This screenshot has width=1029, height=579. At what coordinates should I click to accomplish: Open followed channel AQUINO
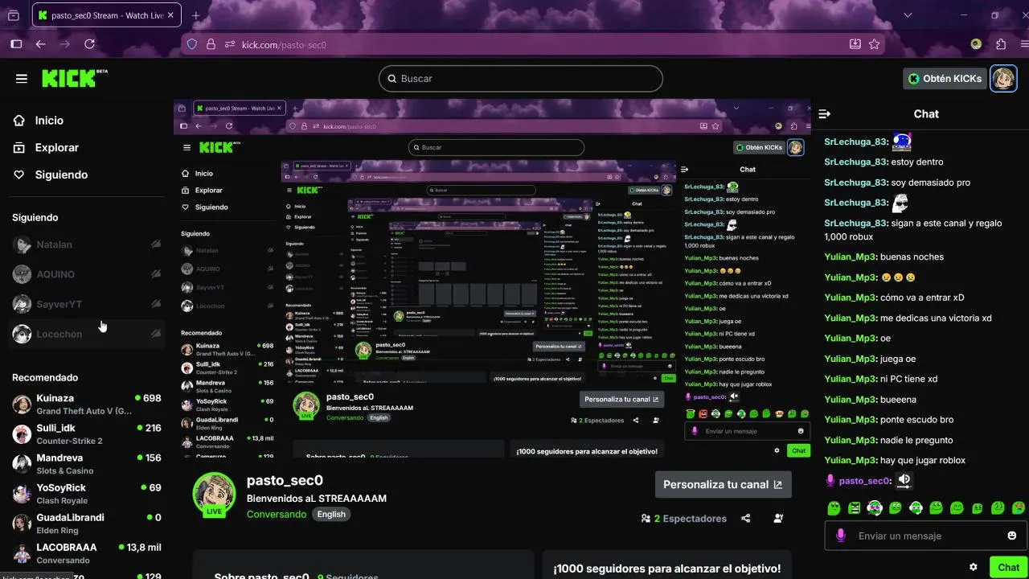coord(87,274)
